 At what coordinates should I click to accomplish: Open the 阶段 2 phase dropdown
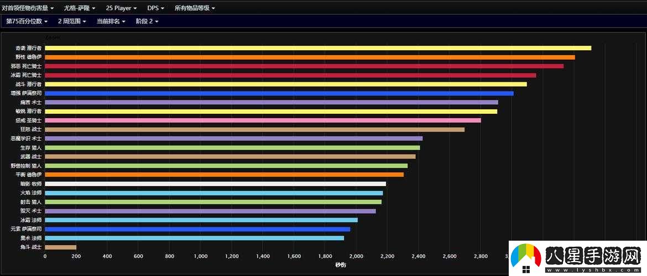click(147, 21)
